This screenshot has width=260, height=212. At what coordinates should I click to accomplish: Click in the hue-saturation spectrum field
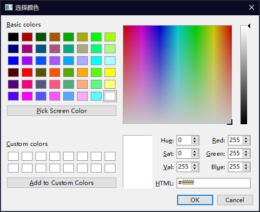(x=178, y=74)
